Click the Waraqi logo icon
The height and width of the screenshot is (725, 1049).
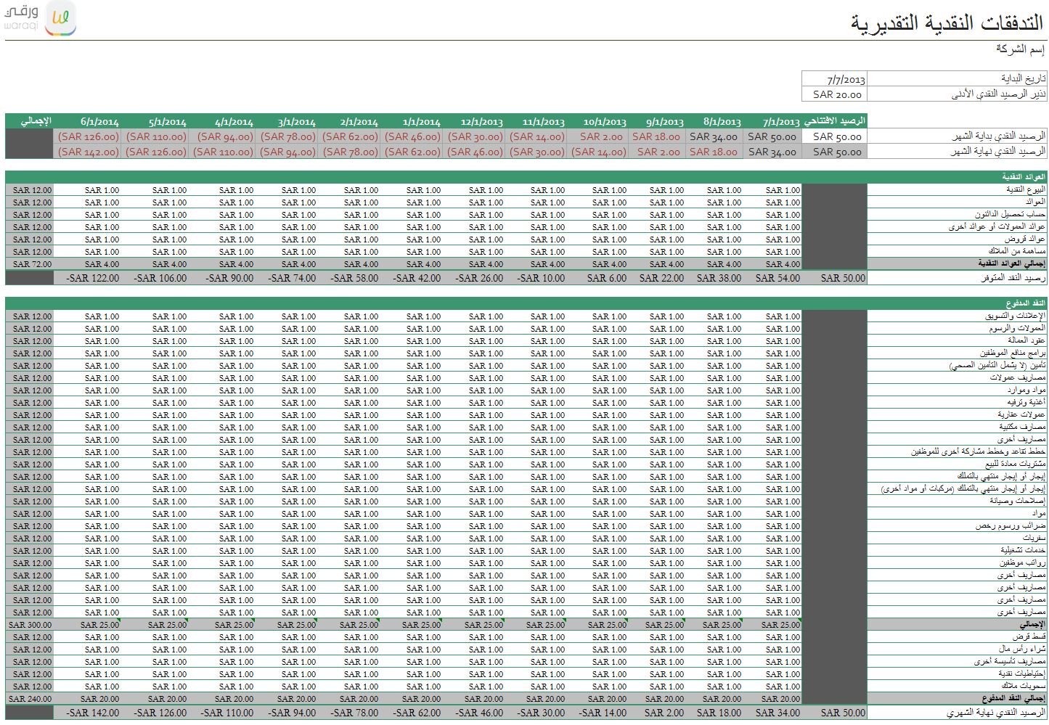pos(60,18)
